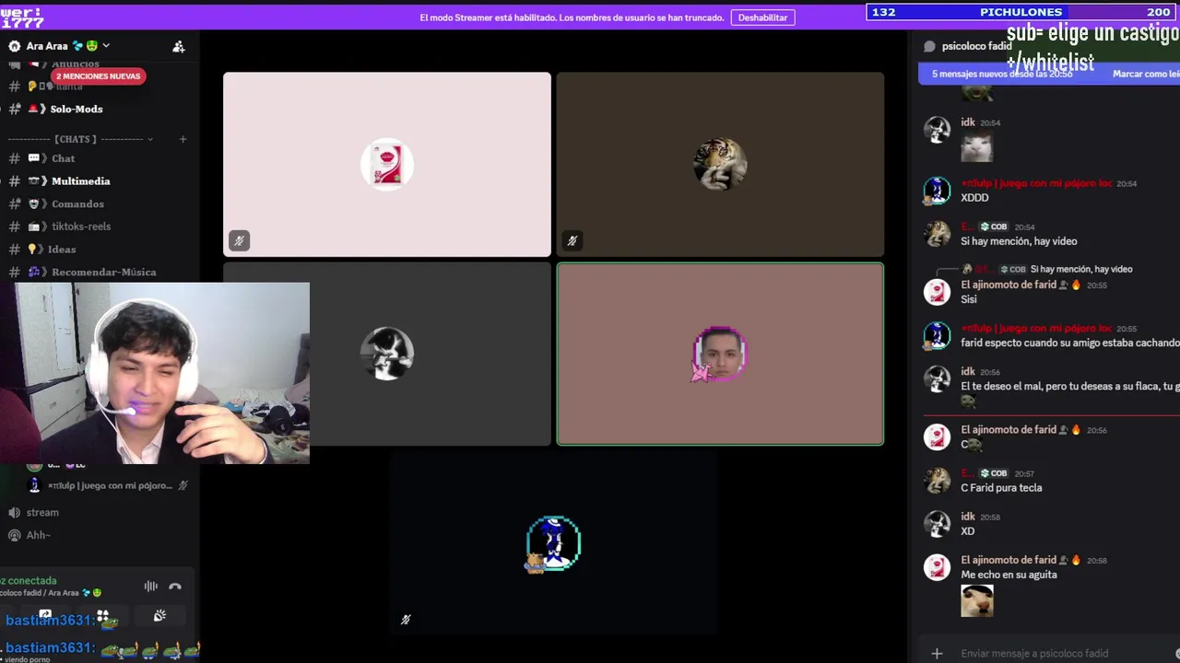Select the blue hedgehog avatar call tile
This screenshot has height=663, width=1180.
[x=553, y=543]
